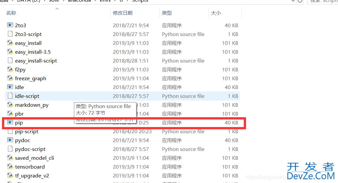Sort by the 大小 column header
Screen dimensions: 338x183
coord(216,13)
